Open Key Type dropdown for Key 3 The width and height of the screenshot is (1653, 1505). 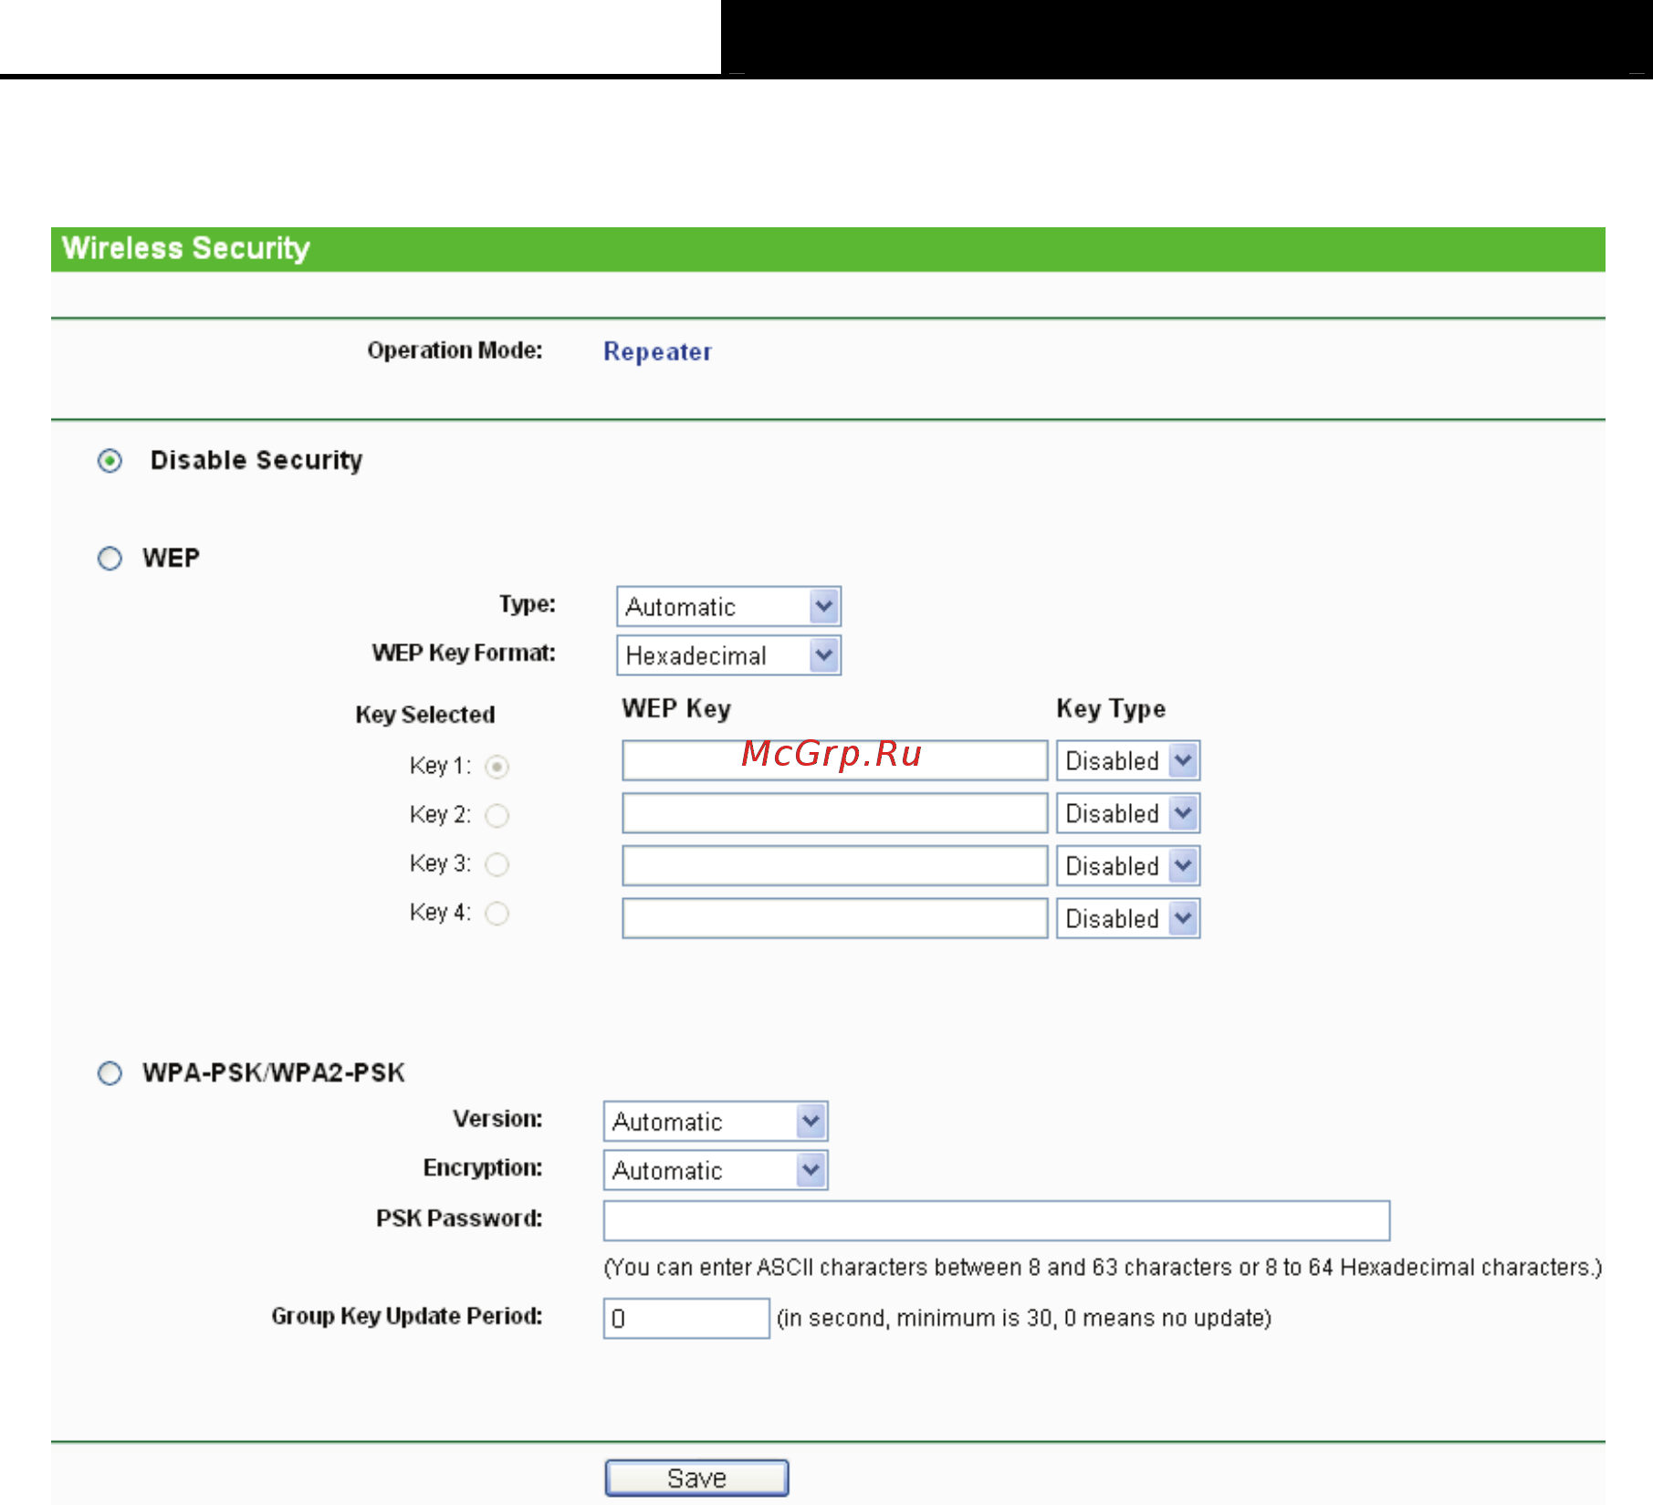click(x=1128, y=865)
